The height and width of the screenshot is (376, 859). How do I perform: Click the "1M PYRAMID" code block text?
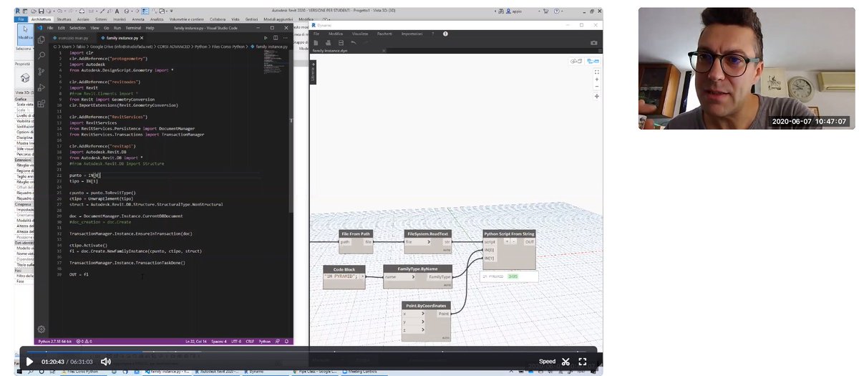340,276
